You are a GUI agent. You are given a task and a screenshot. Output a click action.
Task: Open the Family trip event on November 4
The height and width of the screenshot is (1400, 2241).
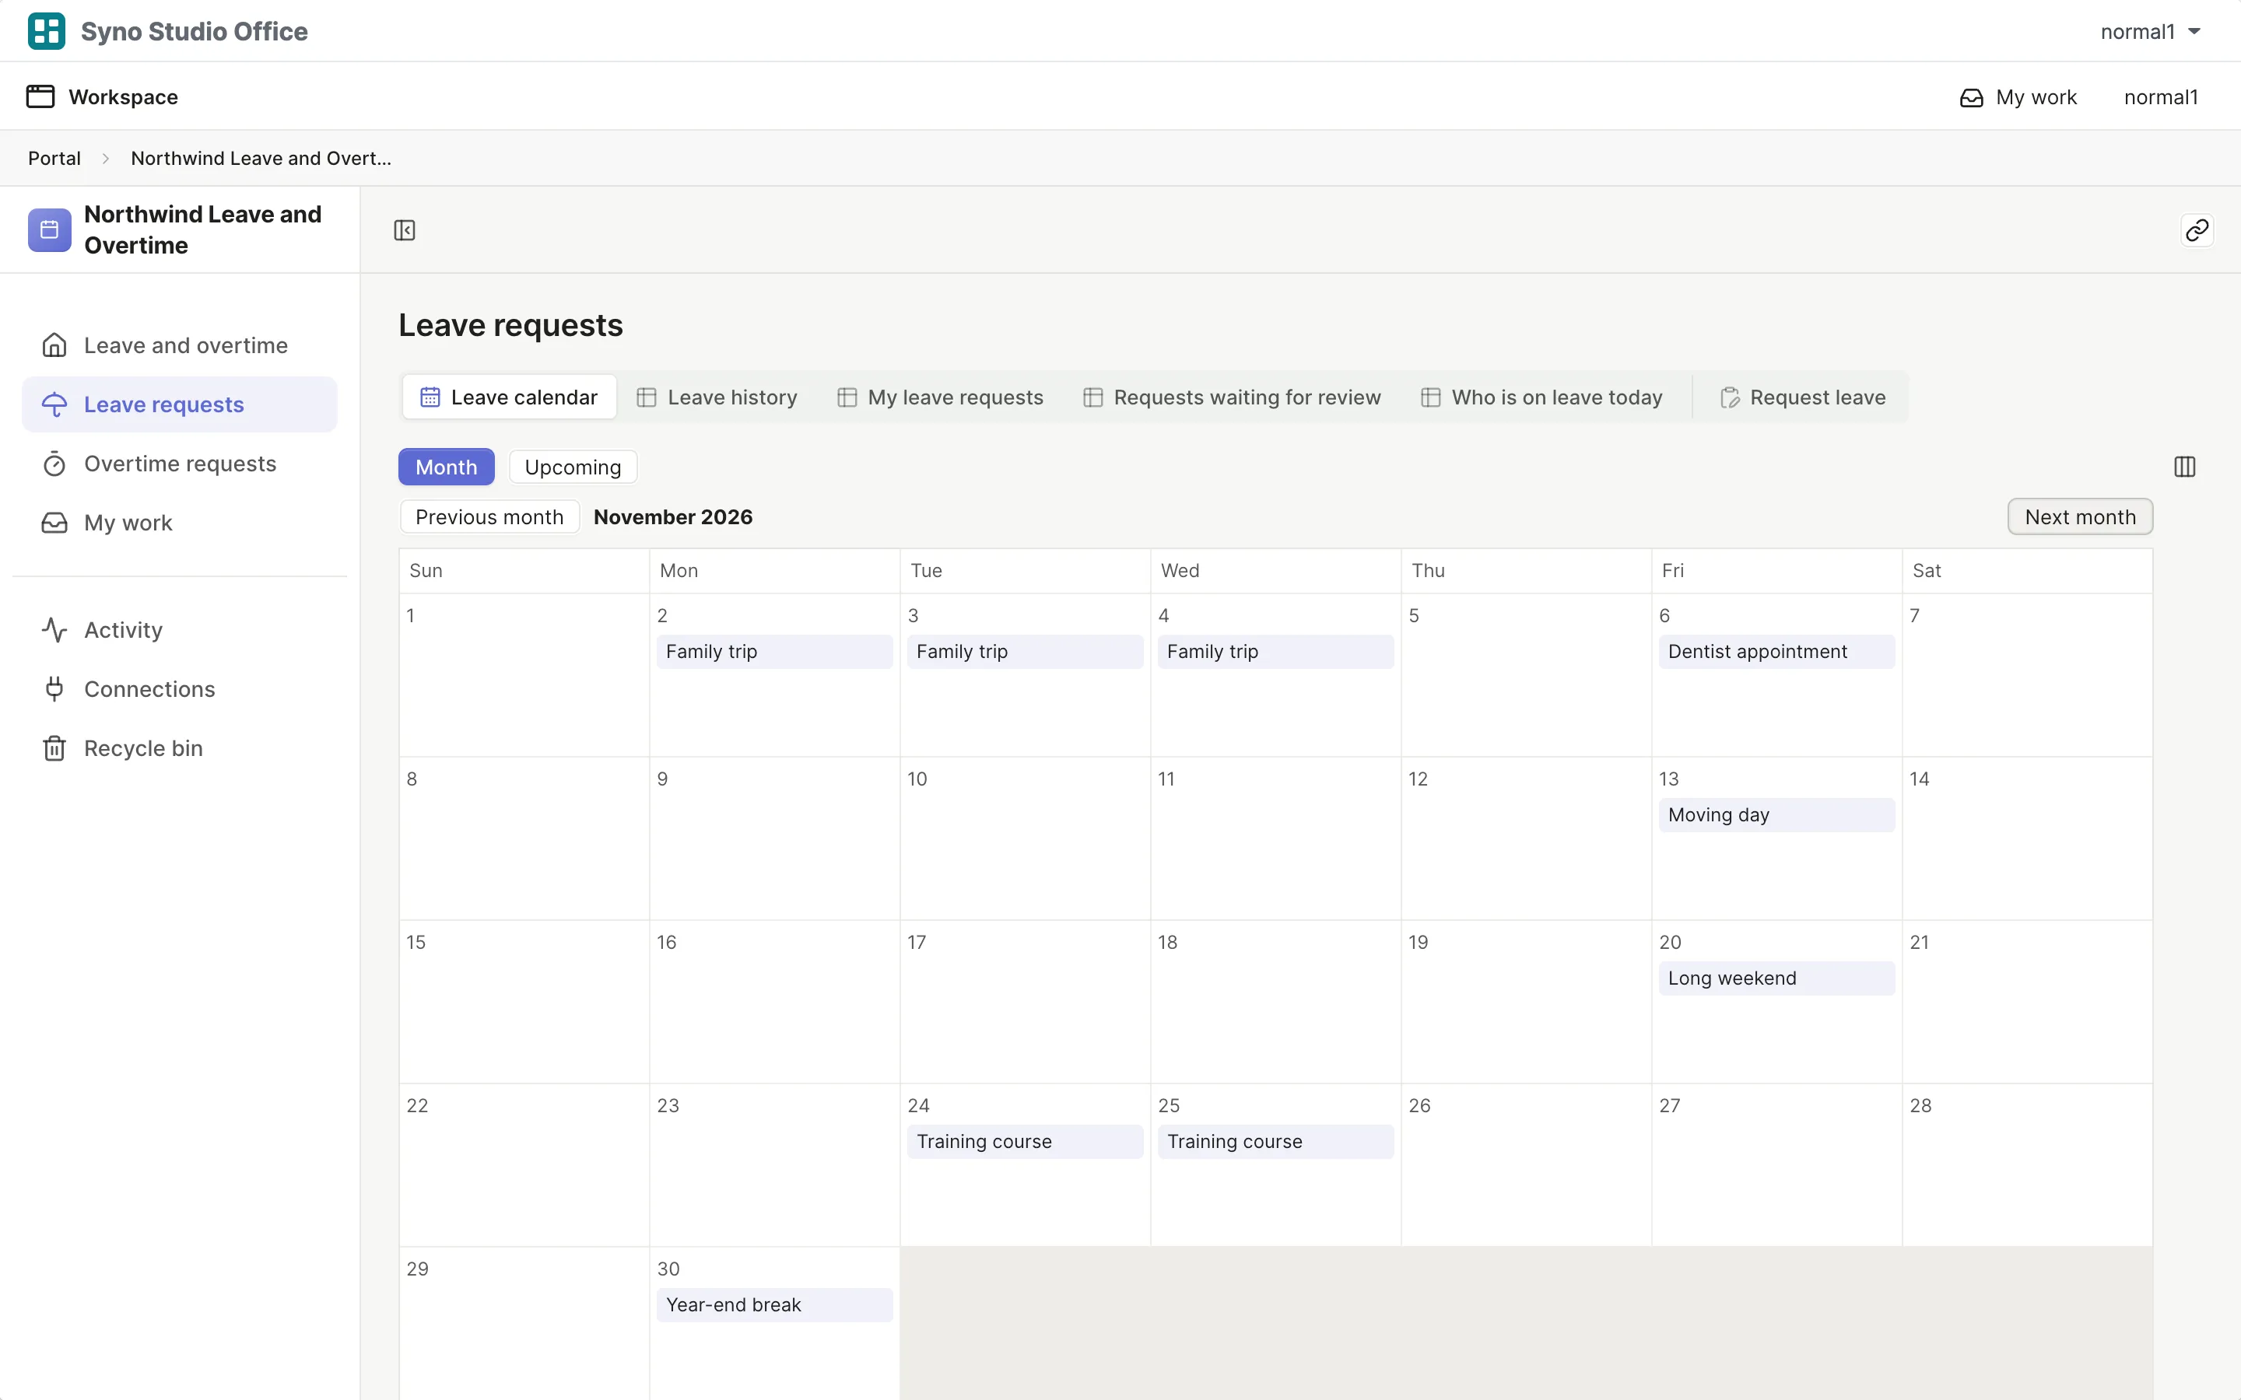tap(1275, 652)
